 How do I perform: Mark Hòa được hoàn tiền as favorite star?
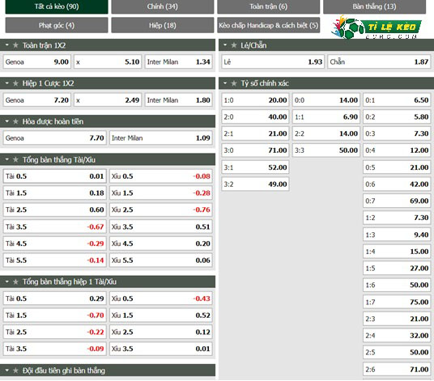point(15,121)
